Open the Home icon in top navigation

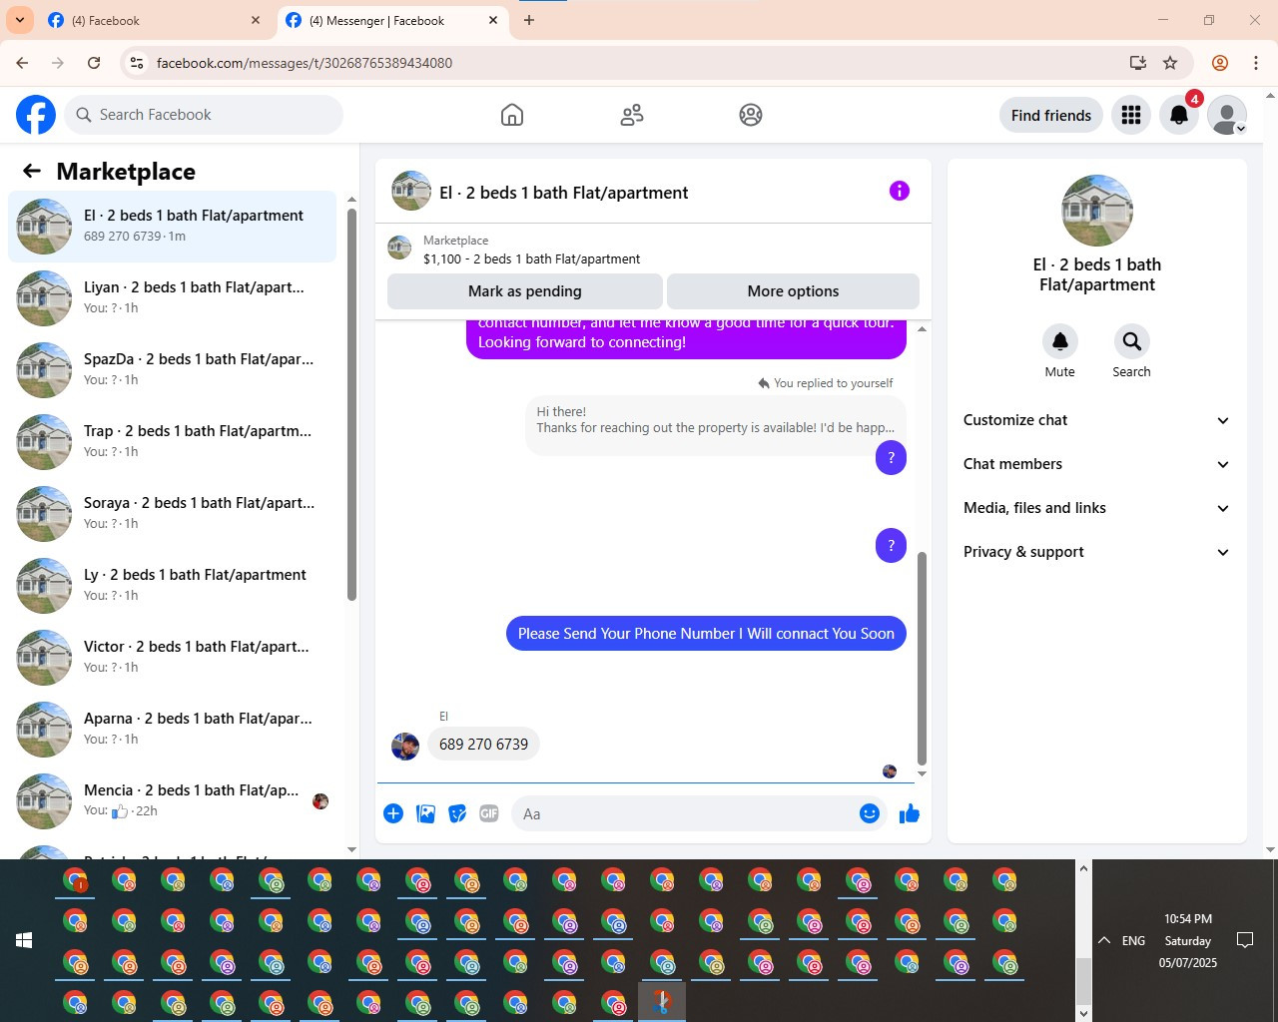tap(512, 115)
